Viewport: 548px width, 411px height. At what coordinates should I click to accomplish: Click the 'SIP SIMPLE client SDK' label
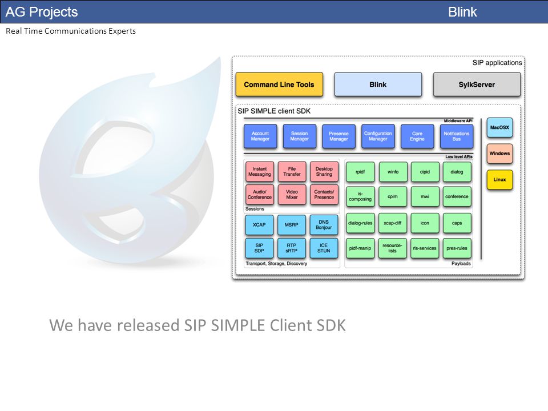(274, 111)
